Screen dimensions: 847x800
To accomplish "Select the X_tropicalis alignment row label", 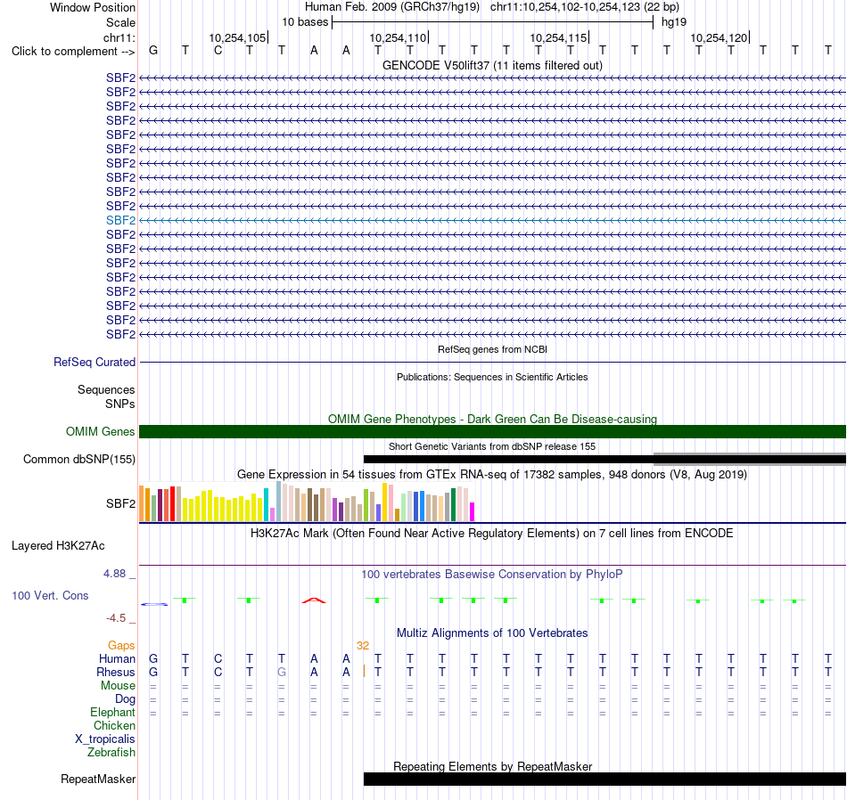I will click(105, 739).
